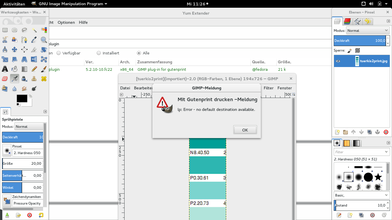Select the Flip tool
This screenshot has height=220, width=392.
click(x=34, y=59)
